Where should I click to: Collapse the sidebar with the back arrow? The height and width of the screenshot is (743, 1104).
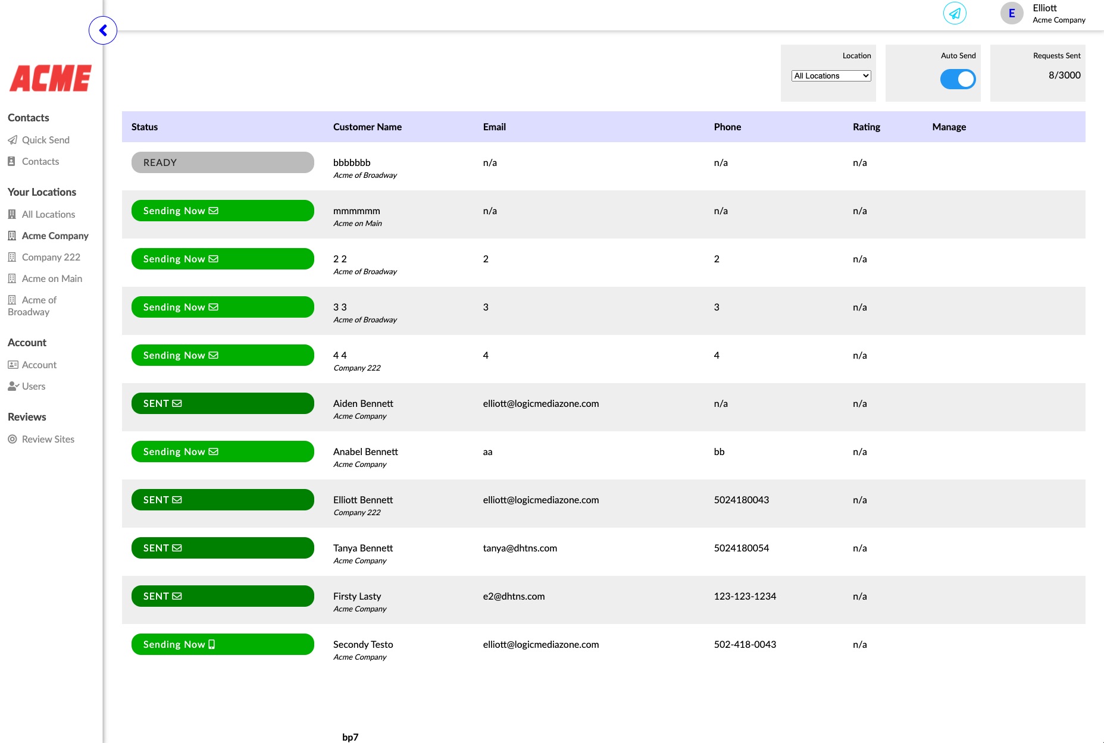click(103, 30)
